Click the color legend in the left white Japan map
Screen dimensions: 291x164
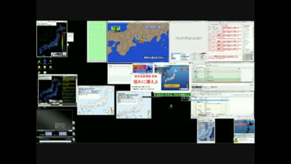tap(112, 111)
